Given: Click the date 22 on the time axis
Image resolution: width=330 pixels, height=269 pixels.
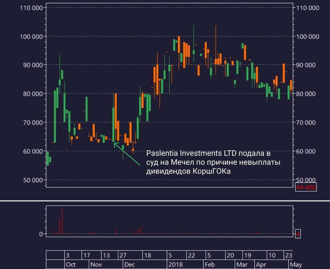Looking at the screenshot, I should pos(191,255).
